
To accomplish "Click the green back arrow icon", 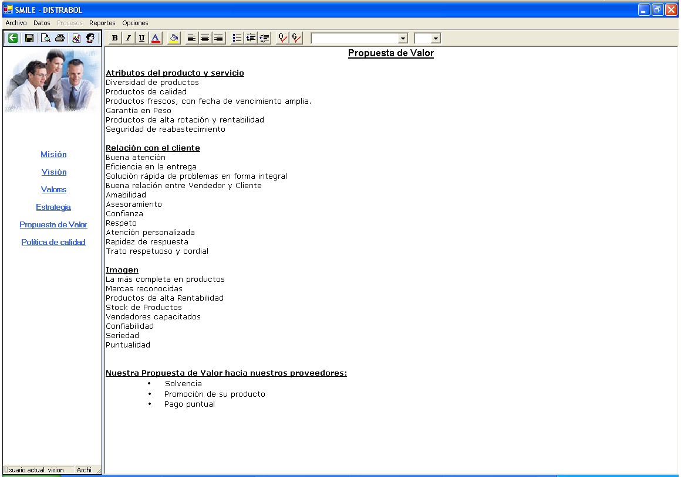I will (12, 38).
